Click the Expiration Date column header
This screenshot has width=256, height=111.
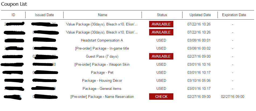click(x=234, y=15)
